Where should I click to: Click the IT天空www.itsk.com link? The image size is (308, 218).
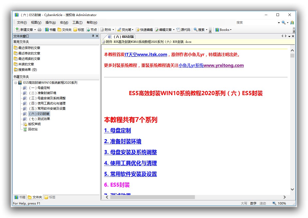click(x=146, y=54)
